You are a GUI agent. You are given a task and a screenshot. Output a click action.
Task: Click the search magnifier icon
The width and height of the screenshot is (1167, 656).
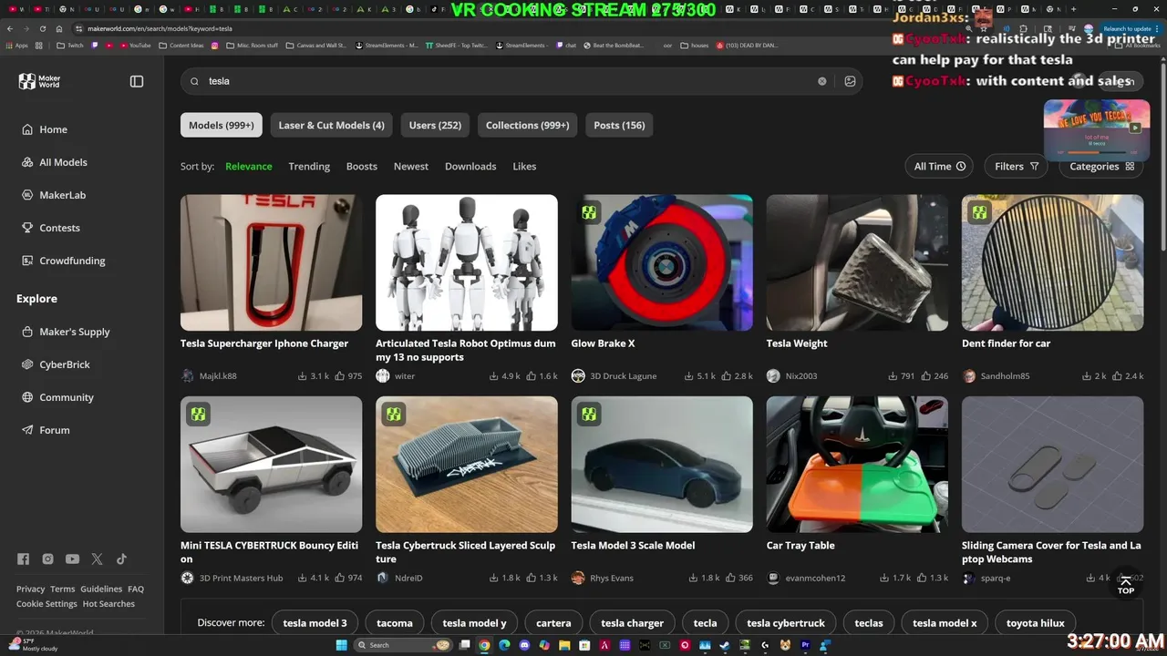click(194, 81)
